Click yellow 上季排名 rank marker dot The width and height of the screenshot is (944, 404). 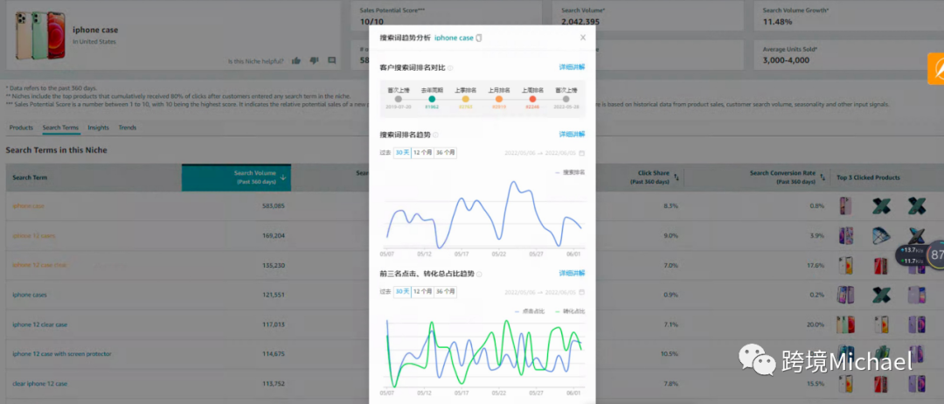tap(465, 99)
